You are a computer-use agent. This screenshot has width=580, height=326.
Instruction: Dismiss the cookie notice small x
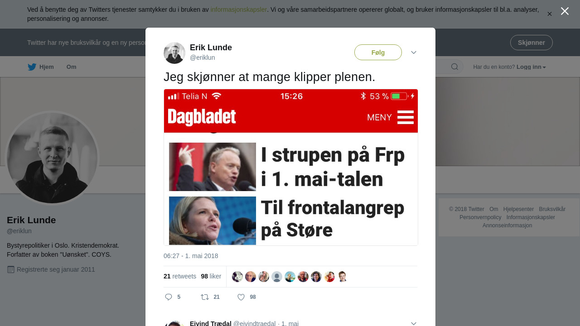(x=550, y=14)
